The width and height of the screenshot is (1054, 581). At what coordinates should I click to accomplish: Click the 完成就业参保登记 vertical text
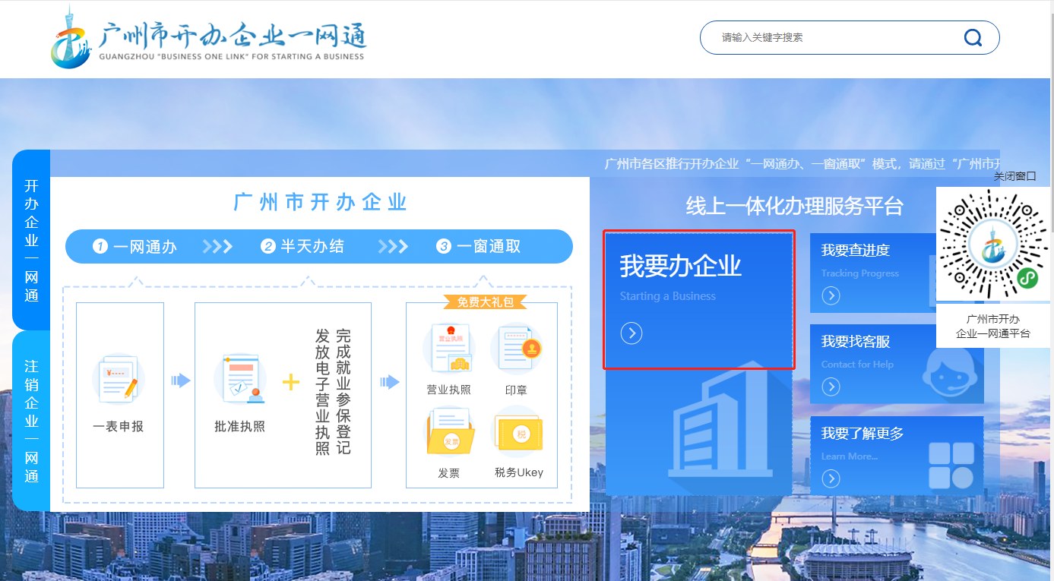coord(343,391)
